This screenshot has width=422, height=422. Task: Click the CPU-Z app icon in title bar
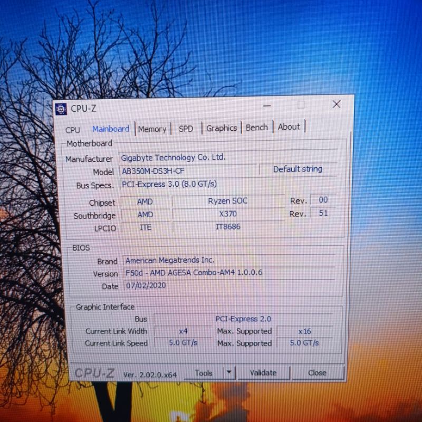(x=61, y=109)
